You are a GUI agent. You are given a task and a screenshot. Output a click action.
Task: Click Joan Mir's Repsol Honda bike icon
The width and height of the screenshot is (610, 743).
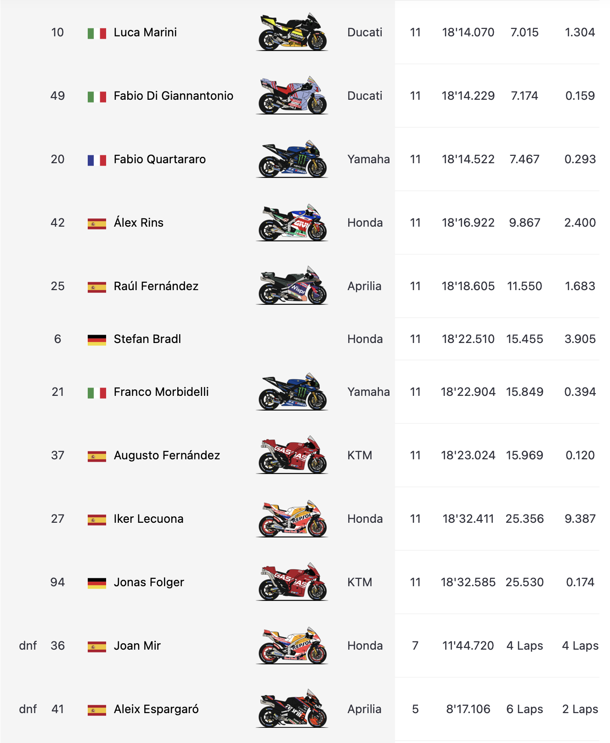[x=292, y=646]
